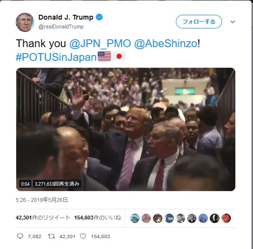Viewport: 253px width, 249px height.
Task: View the 42,301件のリツイート list
Action: tap(43, 218)
